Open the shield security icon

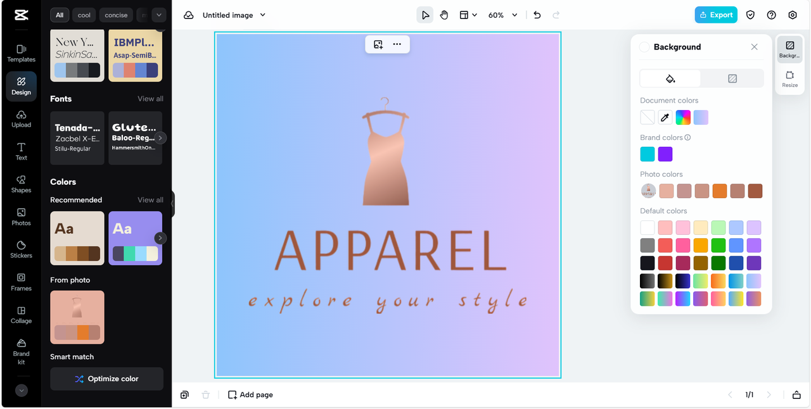(750, 15)
